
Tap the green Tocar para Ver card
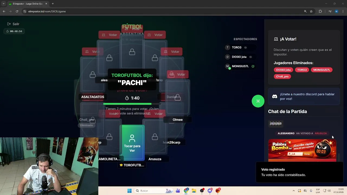pyautogui.click(x=132, y=143)
